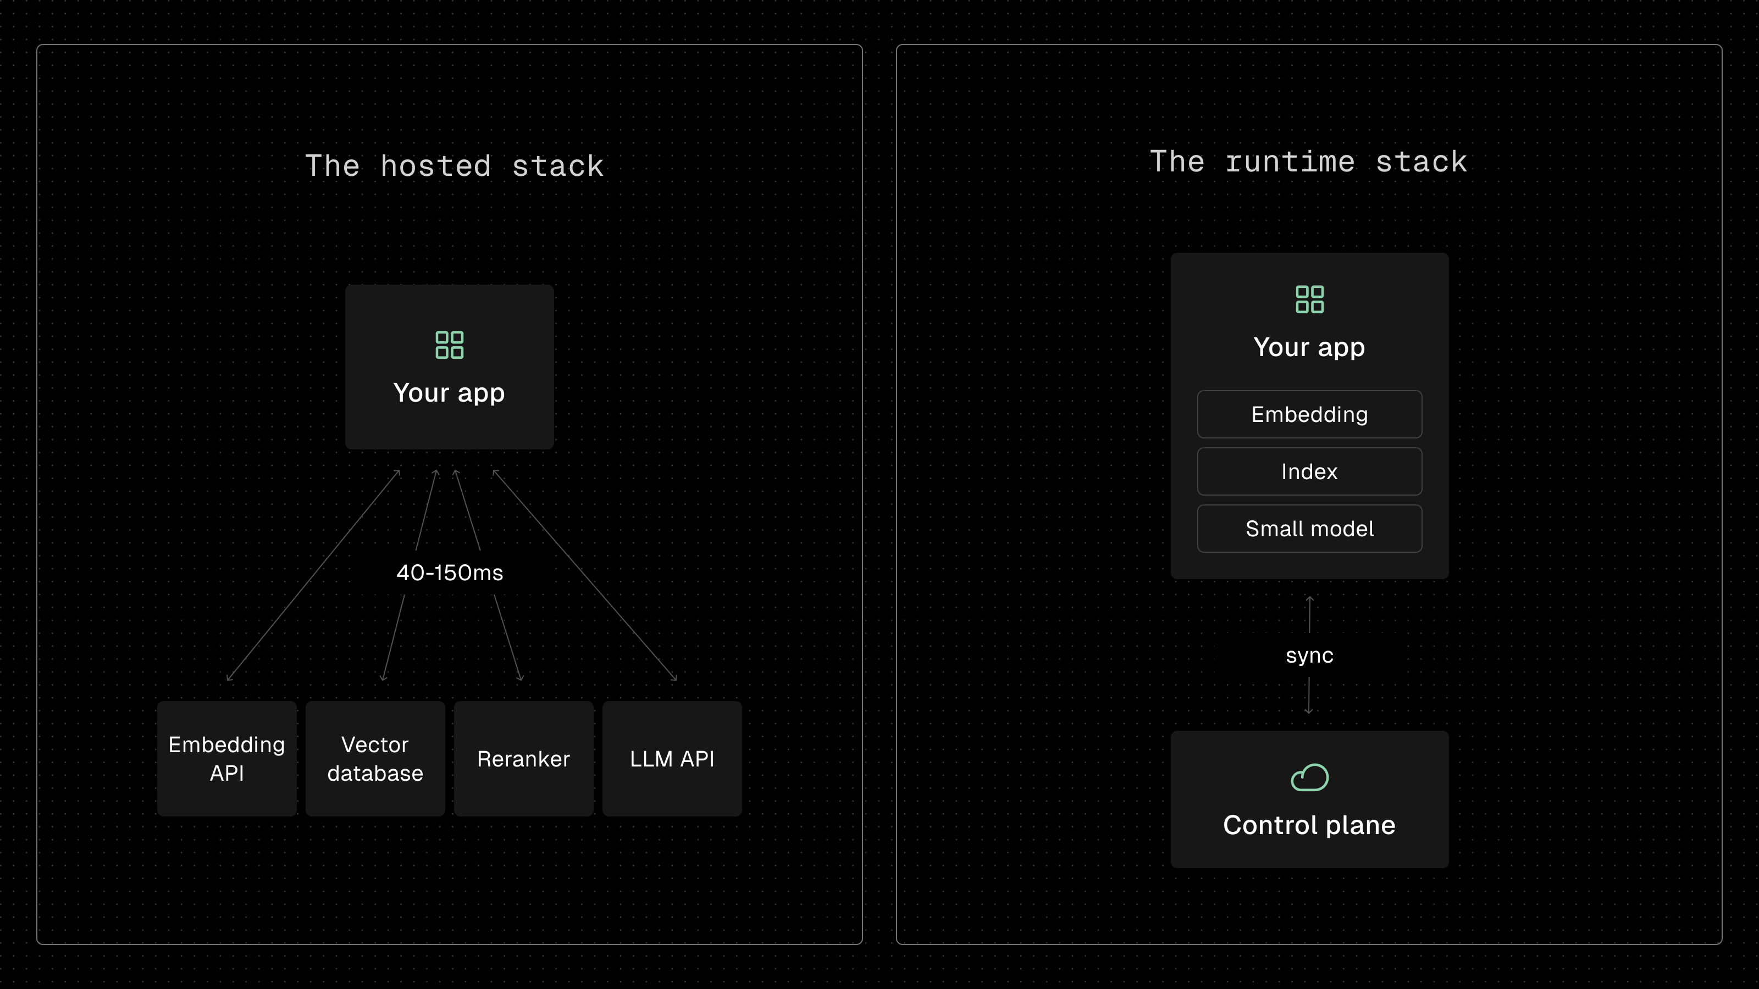
Task: Click 'Your app' text in runtime stack
Action: click(1309, 347)
